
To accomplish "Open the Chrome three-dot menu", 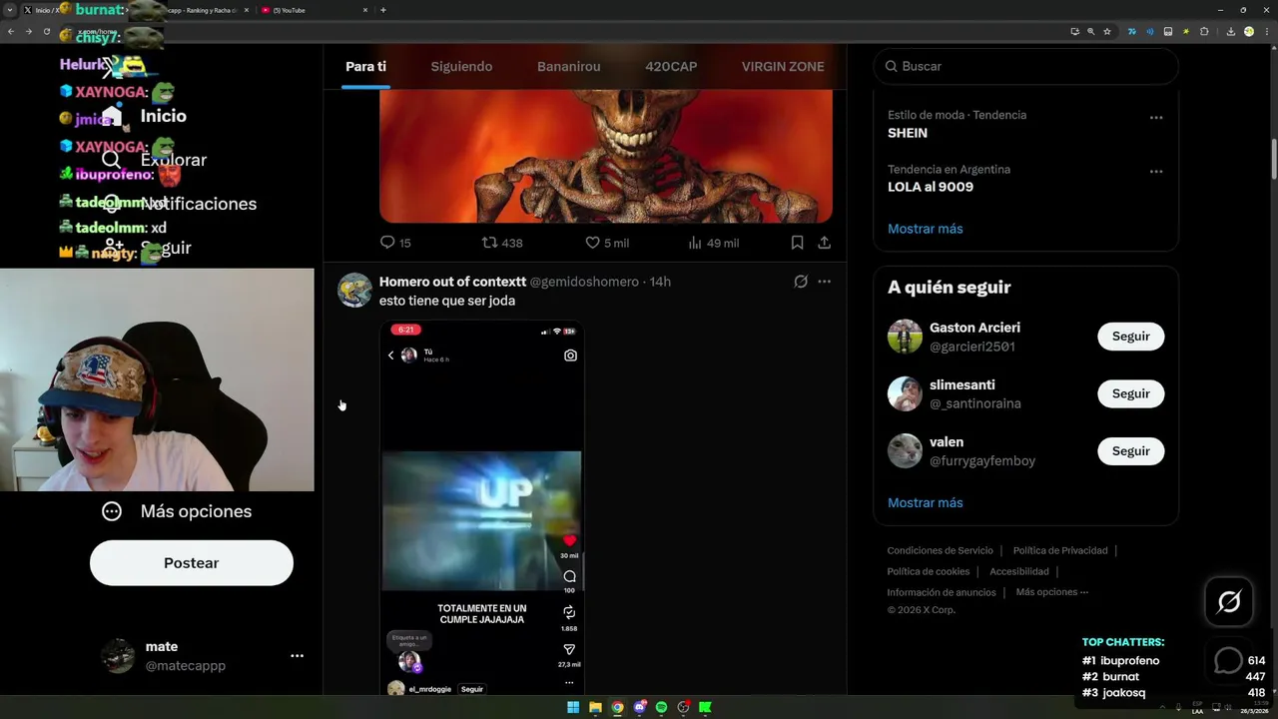I will point(1267,31).
